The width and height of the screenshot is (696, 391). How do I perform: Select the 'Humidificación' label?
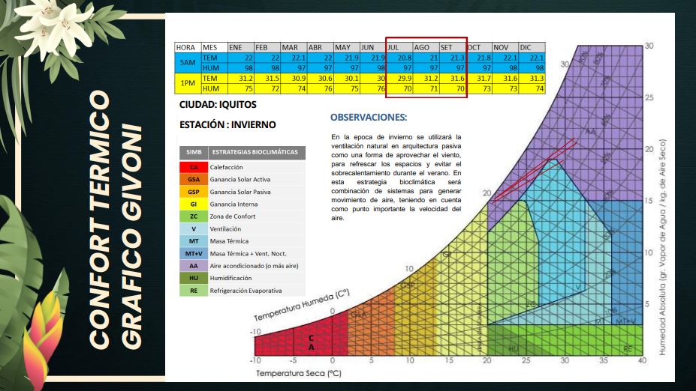230,278
